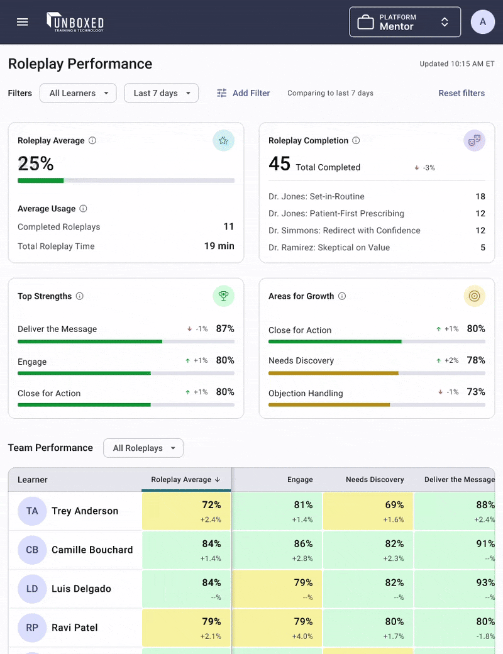
Task: Click the Engage column header
Action: [x=300, y=480]
